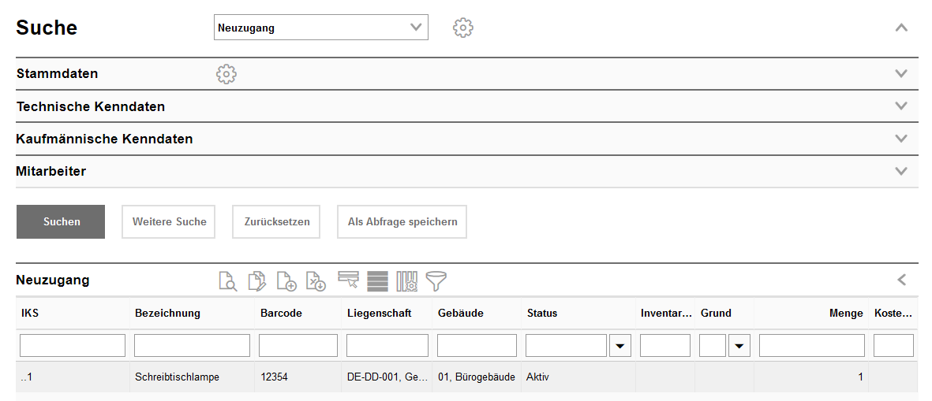Open the Neuzugang search type dropdown
This screenshot has height=401, width=932.
(320, 28)
